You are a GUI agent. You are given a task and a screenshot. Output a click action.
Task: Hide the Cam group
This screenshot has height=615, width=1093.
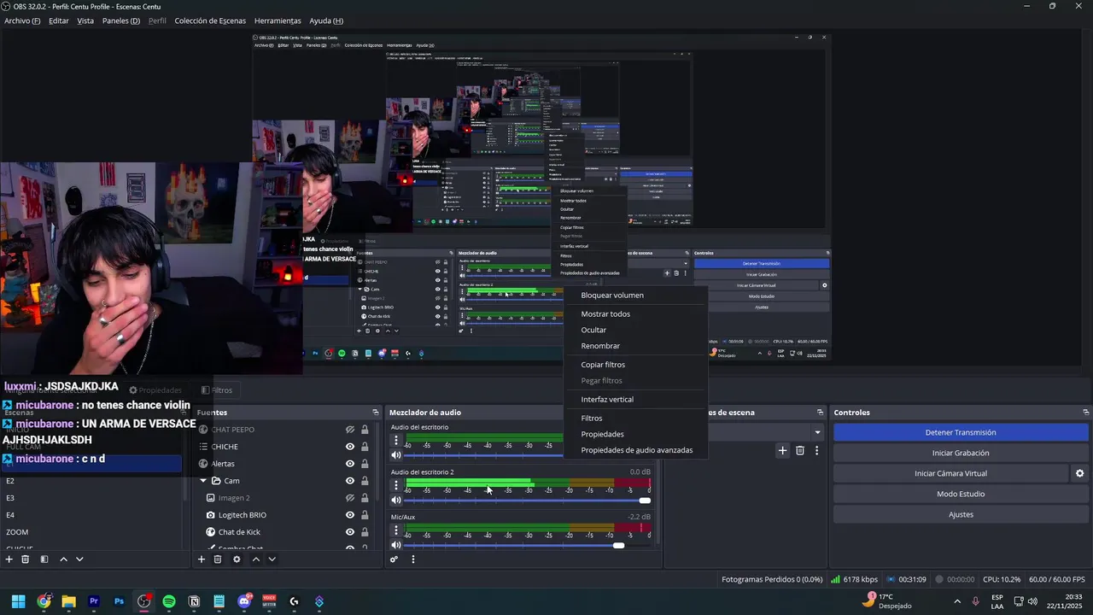click(350, 481)
